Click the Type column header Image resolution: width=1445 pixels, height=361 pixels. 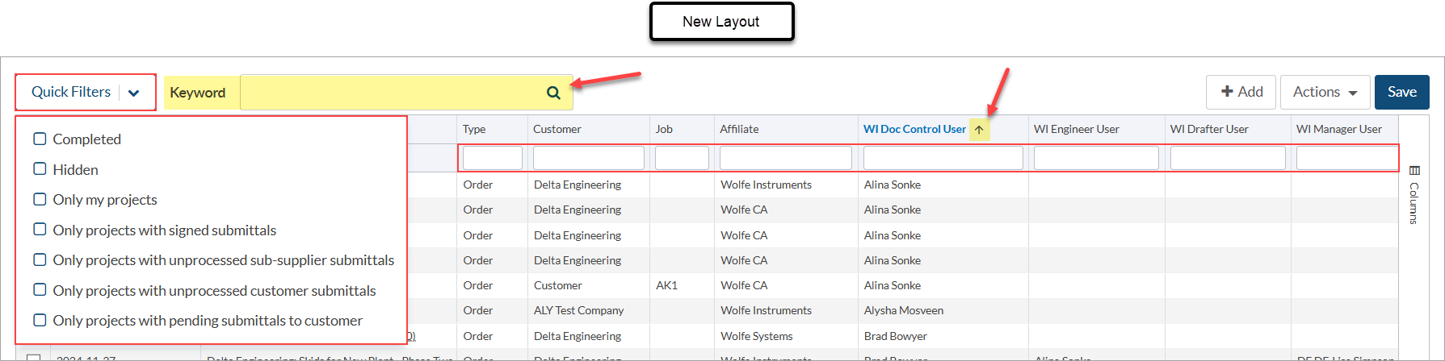(x=474, y=129)
